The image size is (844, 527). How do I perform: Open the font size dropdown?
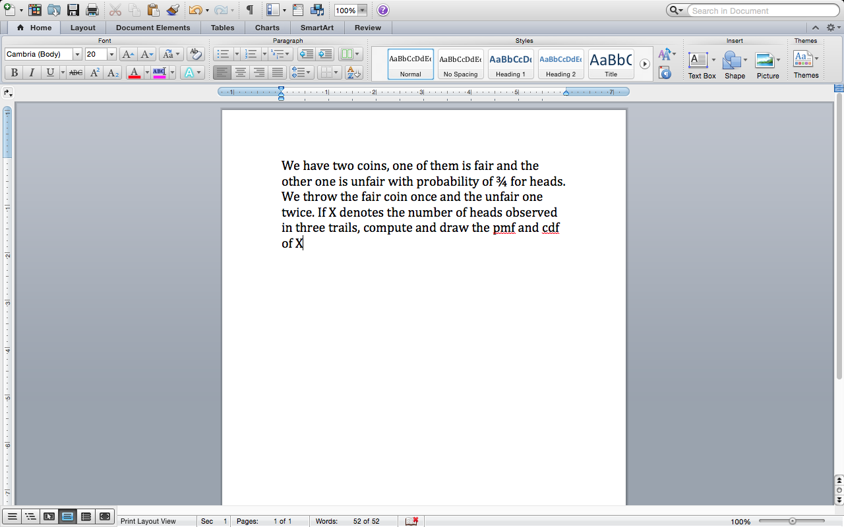coord(111,55)
